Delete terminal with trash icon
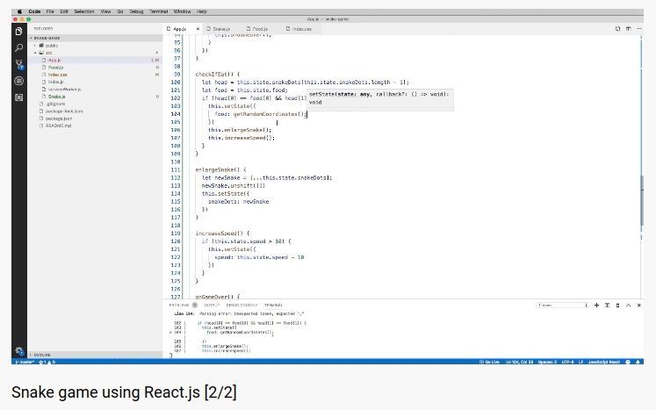 point(618,306)
